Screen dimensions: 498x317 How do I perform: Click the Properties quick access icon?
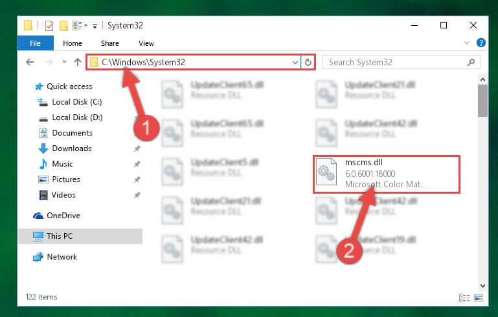[x=49, y=26]
